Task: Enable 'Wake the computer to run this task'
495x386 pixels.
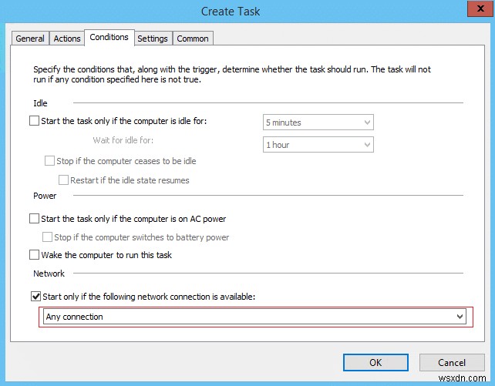Action: (34, 255)
